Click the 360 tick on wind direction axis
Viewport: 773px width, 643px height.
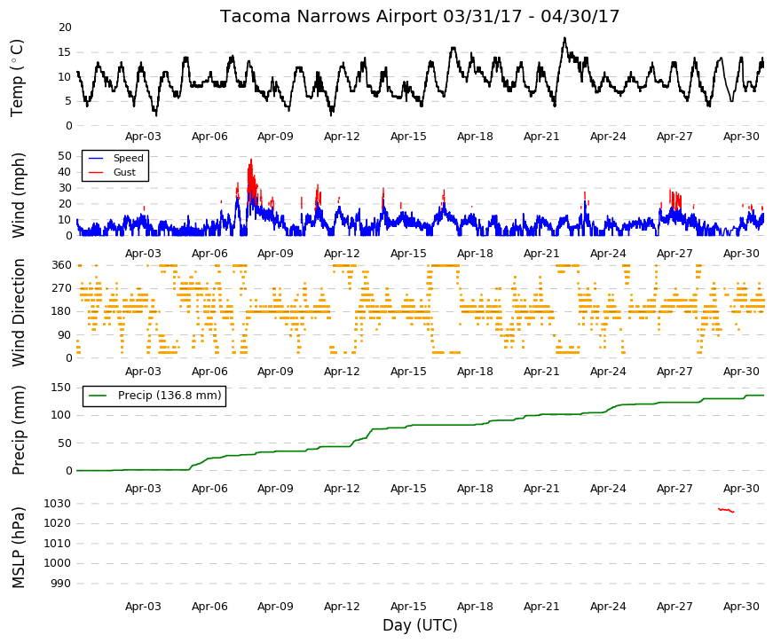pos(61,265)
